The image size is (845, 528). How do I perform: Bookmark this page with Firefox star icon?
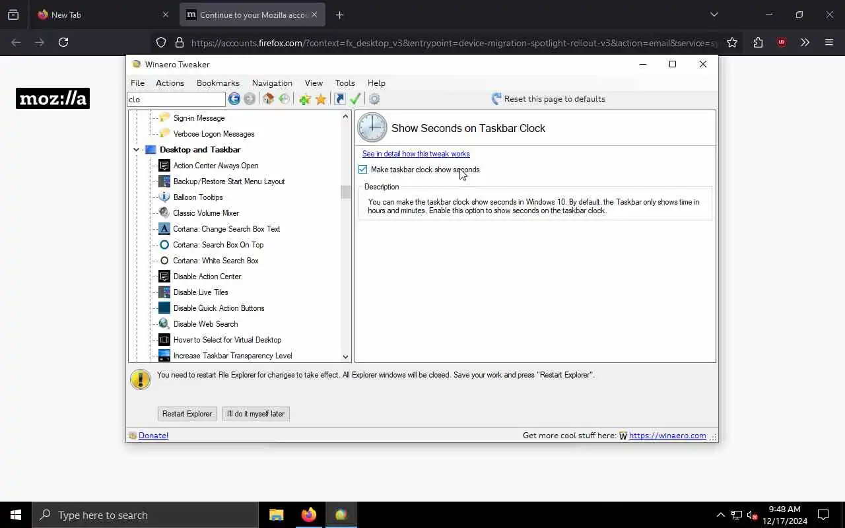[x=732, y=42]
